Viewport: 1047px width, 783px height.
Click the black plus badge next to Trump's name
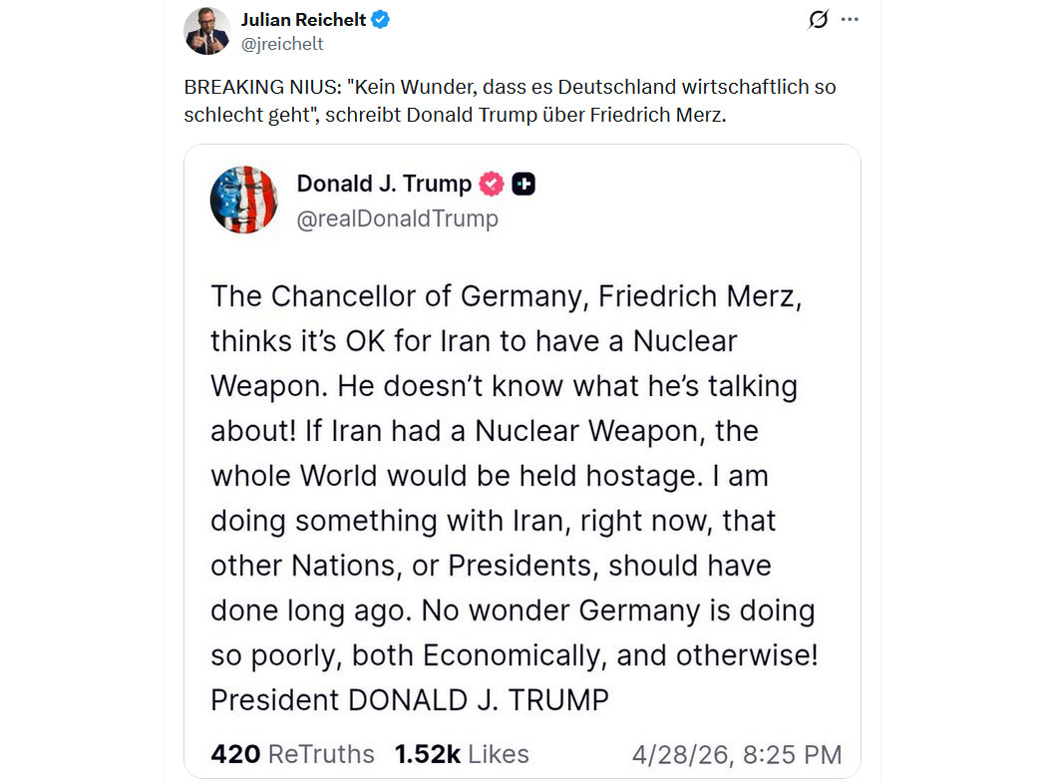pos(523,185)
